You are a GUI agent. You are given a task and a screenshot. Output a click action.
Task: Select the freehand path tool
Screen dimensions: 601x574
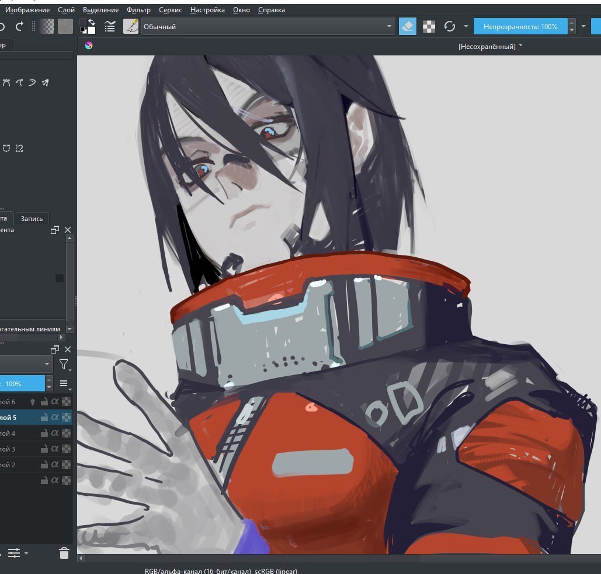pos(19,82)
